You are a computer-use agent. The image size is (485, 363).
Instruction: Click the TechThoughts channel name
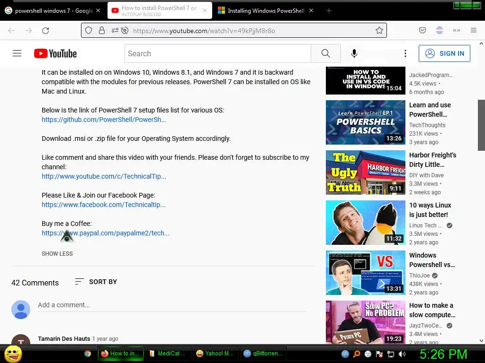point(427,125)
